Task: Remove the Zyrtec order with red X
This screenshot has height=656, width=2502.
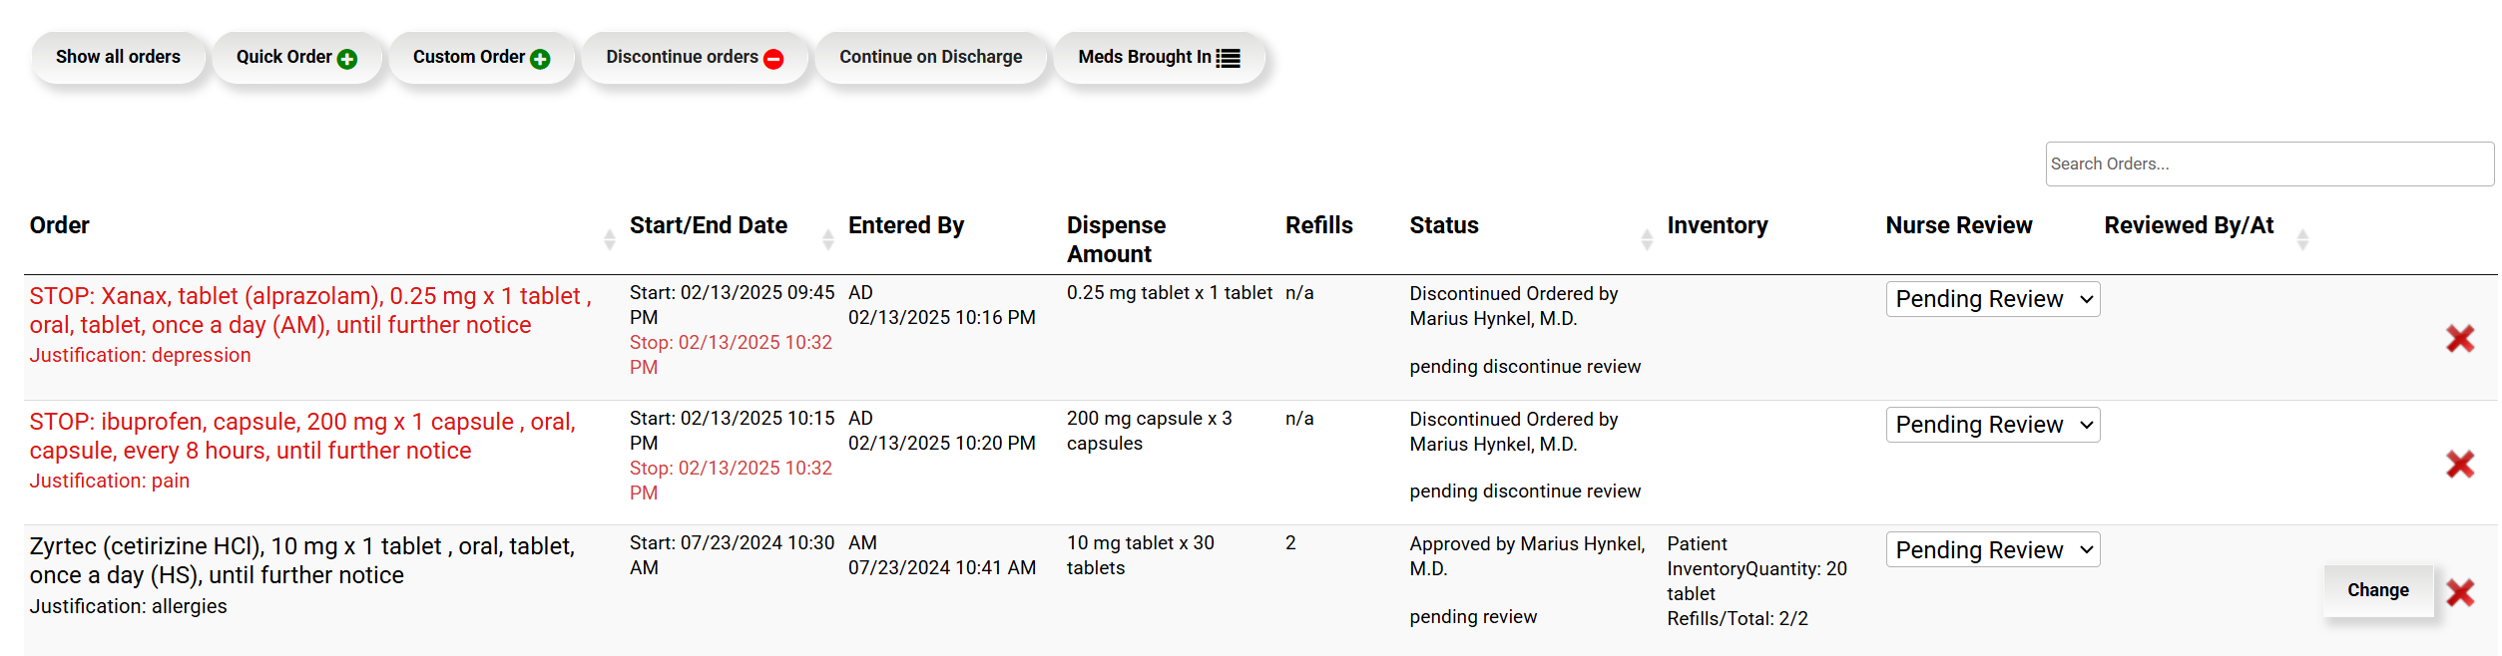Action: point(2459,592)
